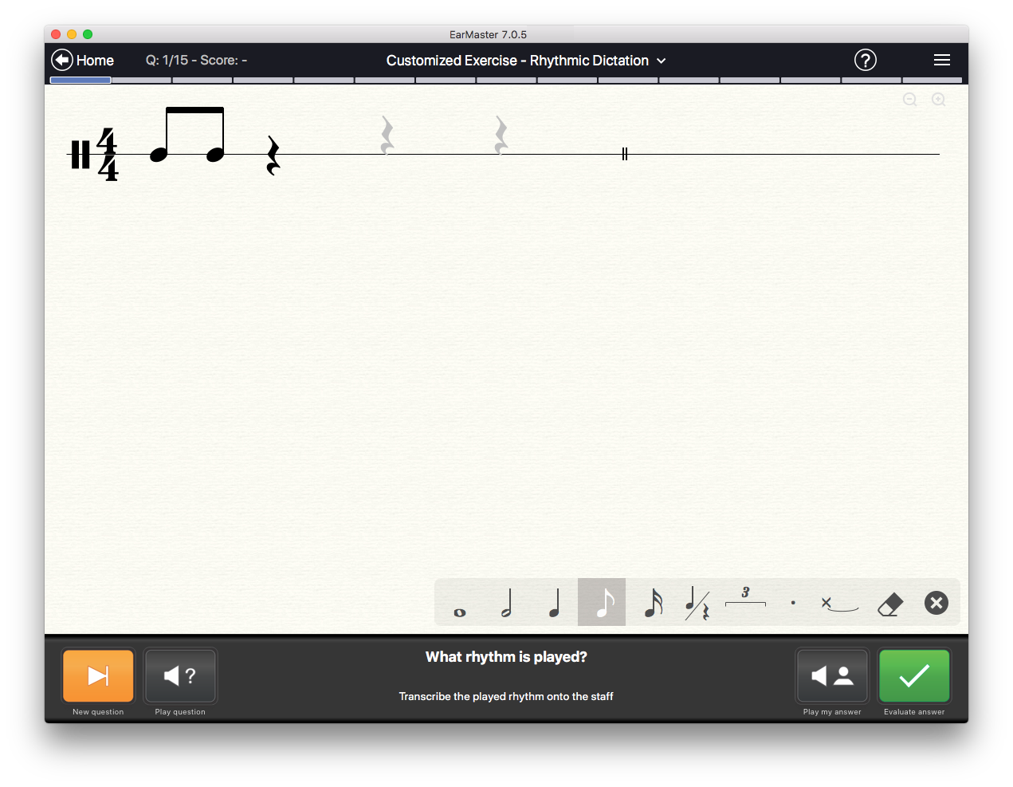This screenshot has height=787, width=1013.
Task: Play the question audio
Action: pos(180,675)
